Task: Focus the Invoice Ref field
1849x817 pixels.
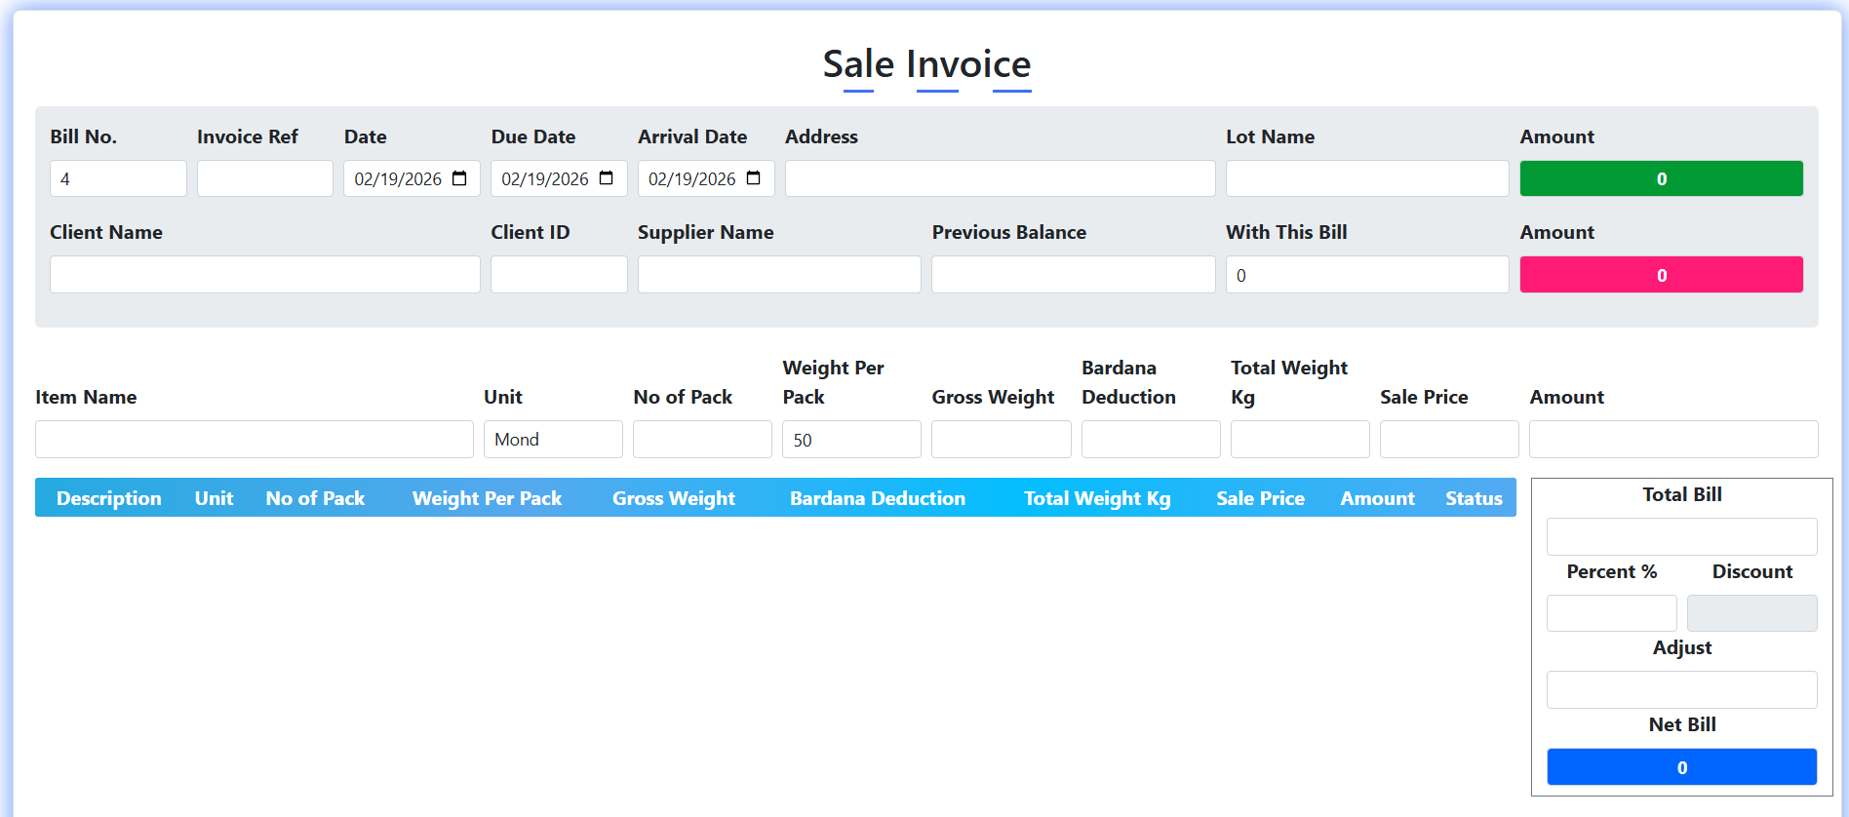Action: (264, 178)
